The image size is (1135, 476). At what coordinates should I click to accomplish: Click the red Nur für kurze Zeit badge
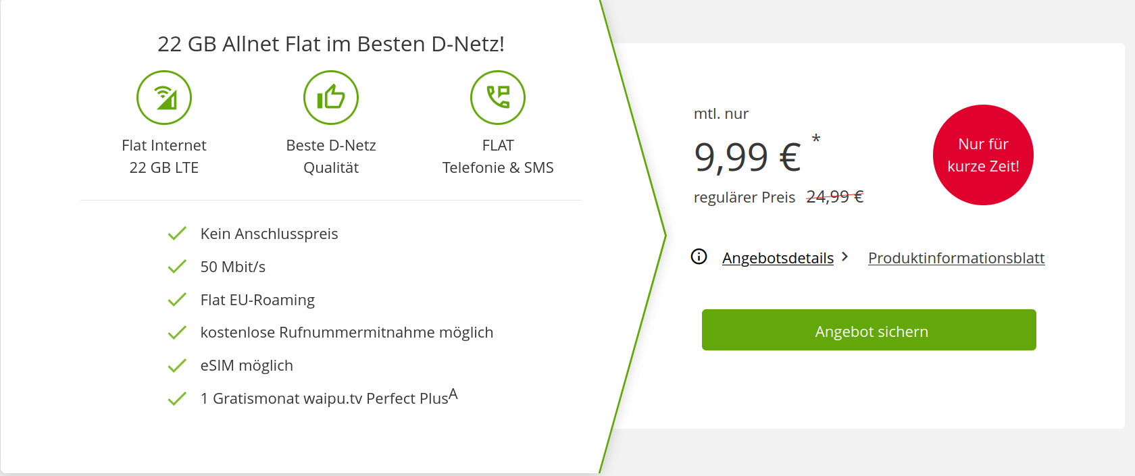click(x=983, y=155)
